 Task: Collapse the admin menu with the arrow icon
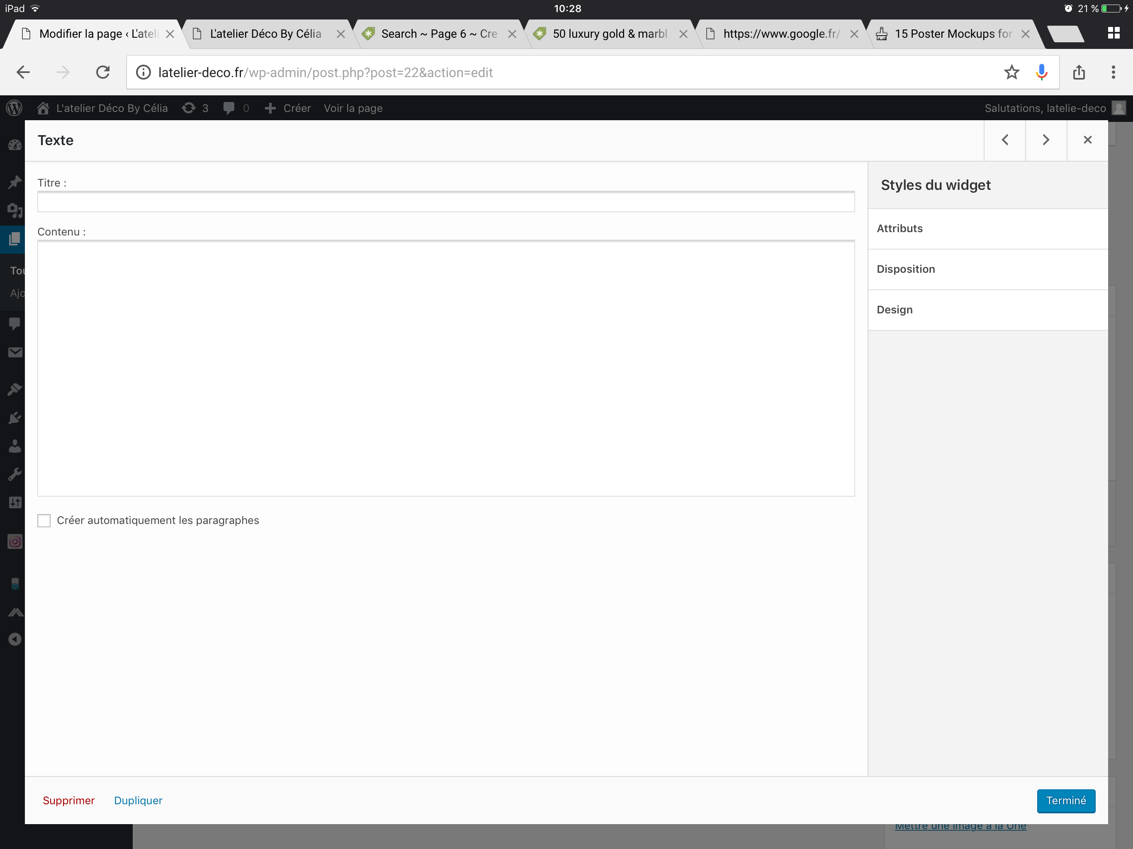(15, 639)
